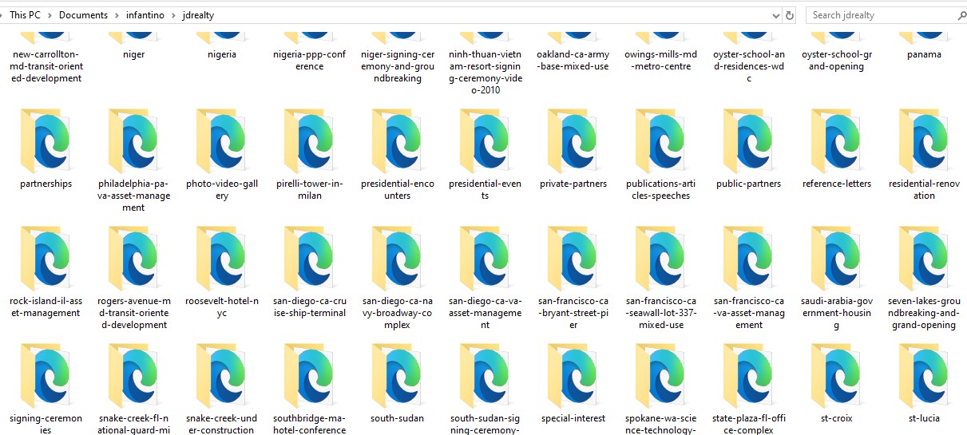Select saudi-arabia-government-housing folder icon
The image size is (967, 435).
pos(836,259)
